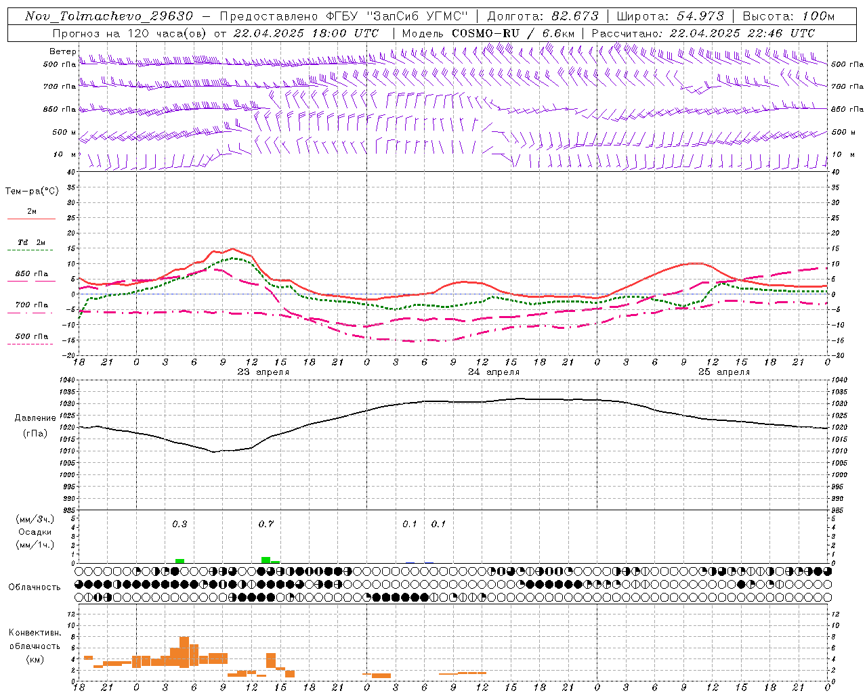Select the 25 апреля date label
867x693 pixels.
point(724,372)
